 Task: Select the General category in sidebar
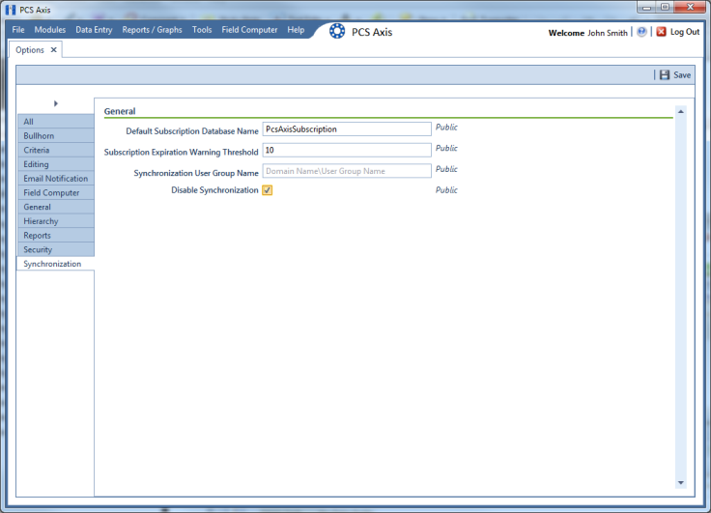tap(56, 207)
